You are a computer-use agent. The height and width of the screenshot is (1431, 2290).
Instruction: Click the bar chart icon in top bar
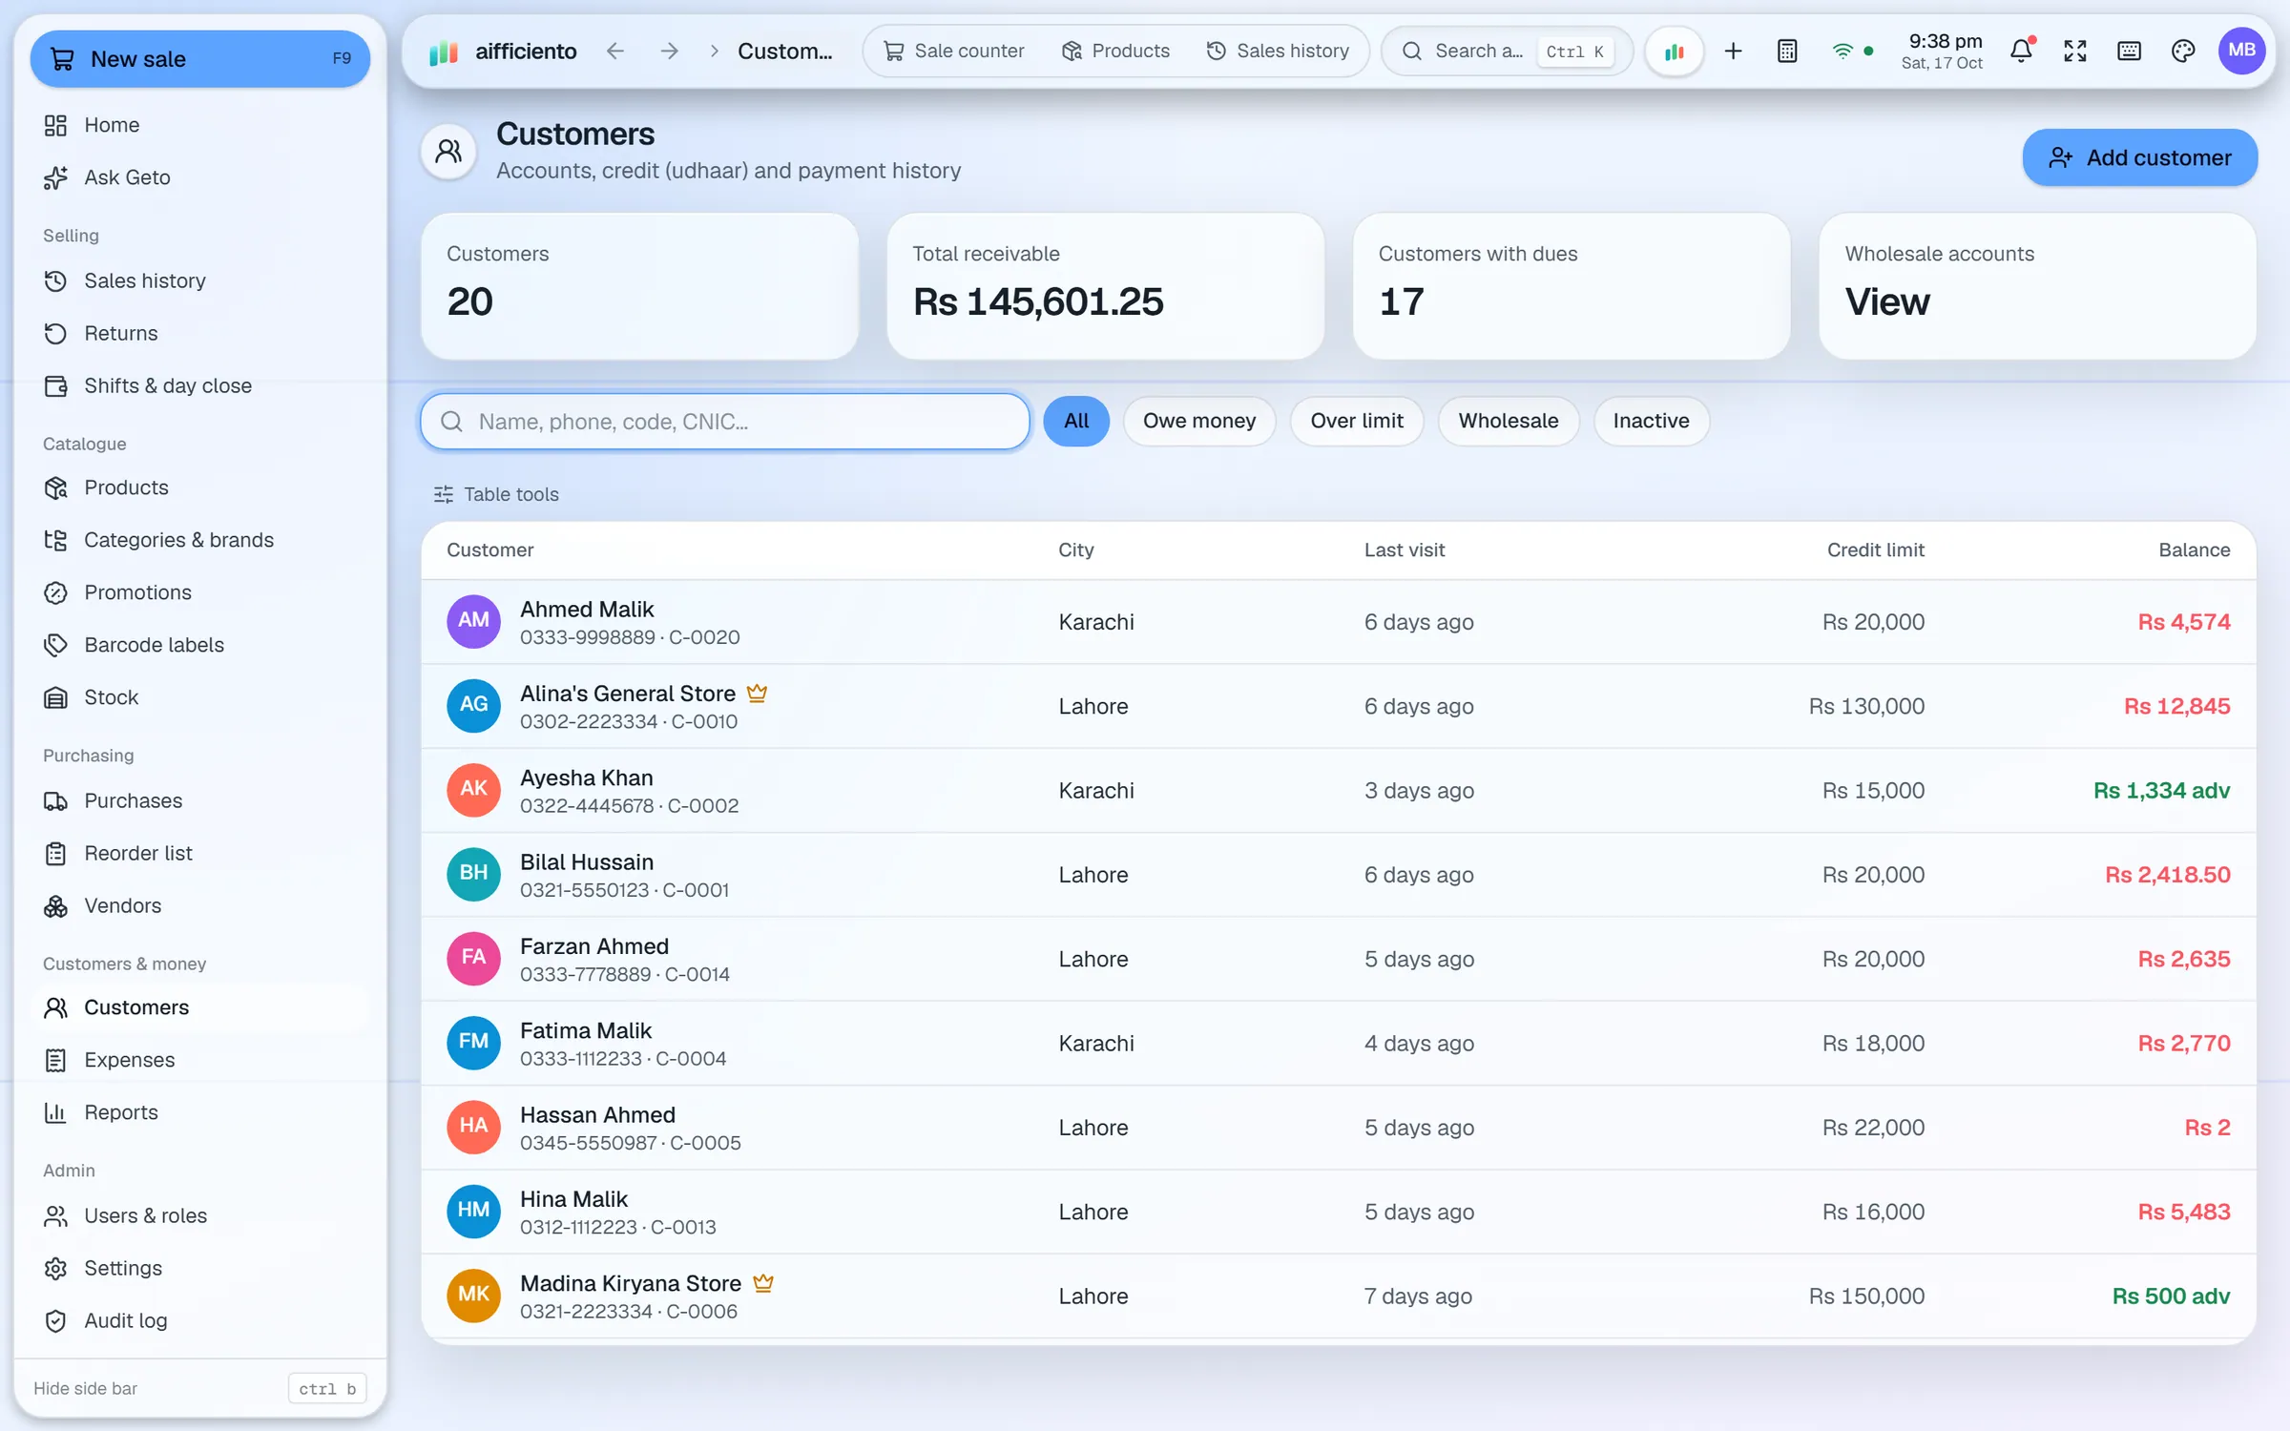tap(1674, 52)
